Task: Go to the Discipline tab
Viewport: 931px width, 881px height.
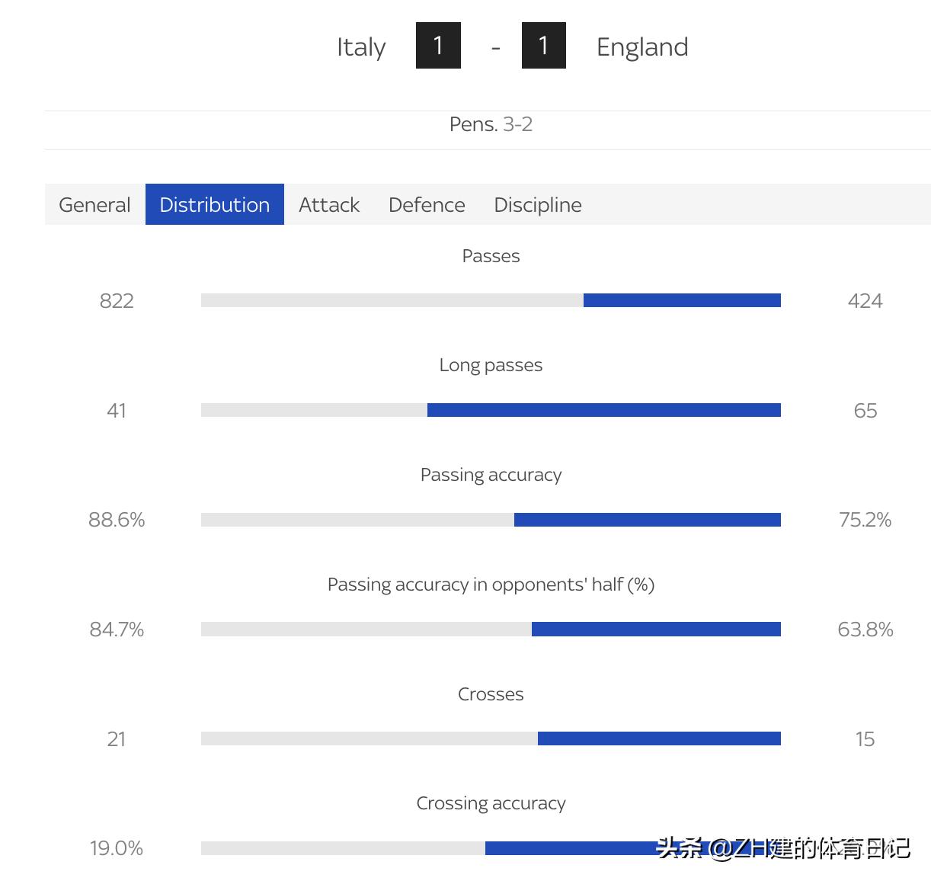Action: (538, 205)
